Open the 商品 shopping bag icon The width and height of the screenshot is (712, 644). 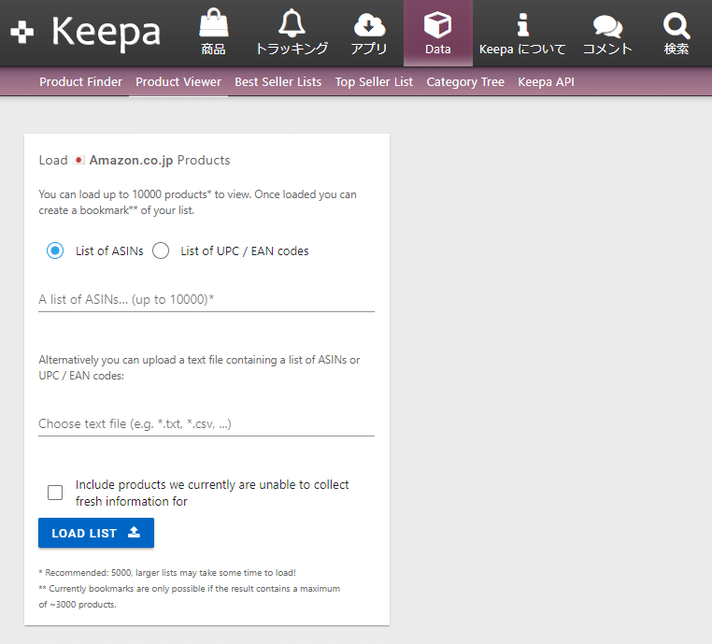pyautogui.click(x=213, y=23)
